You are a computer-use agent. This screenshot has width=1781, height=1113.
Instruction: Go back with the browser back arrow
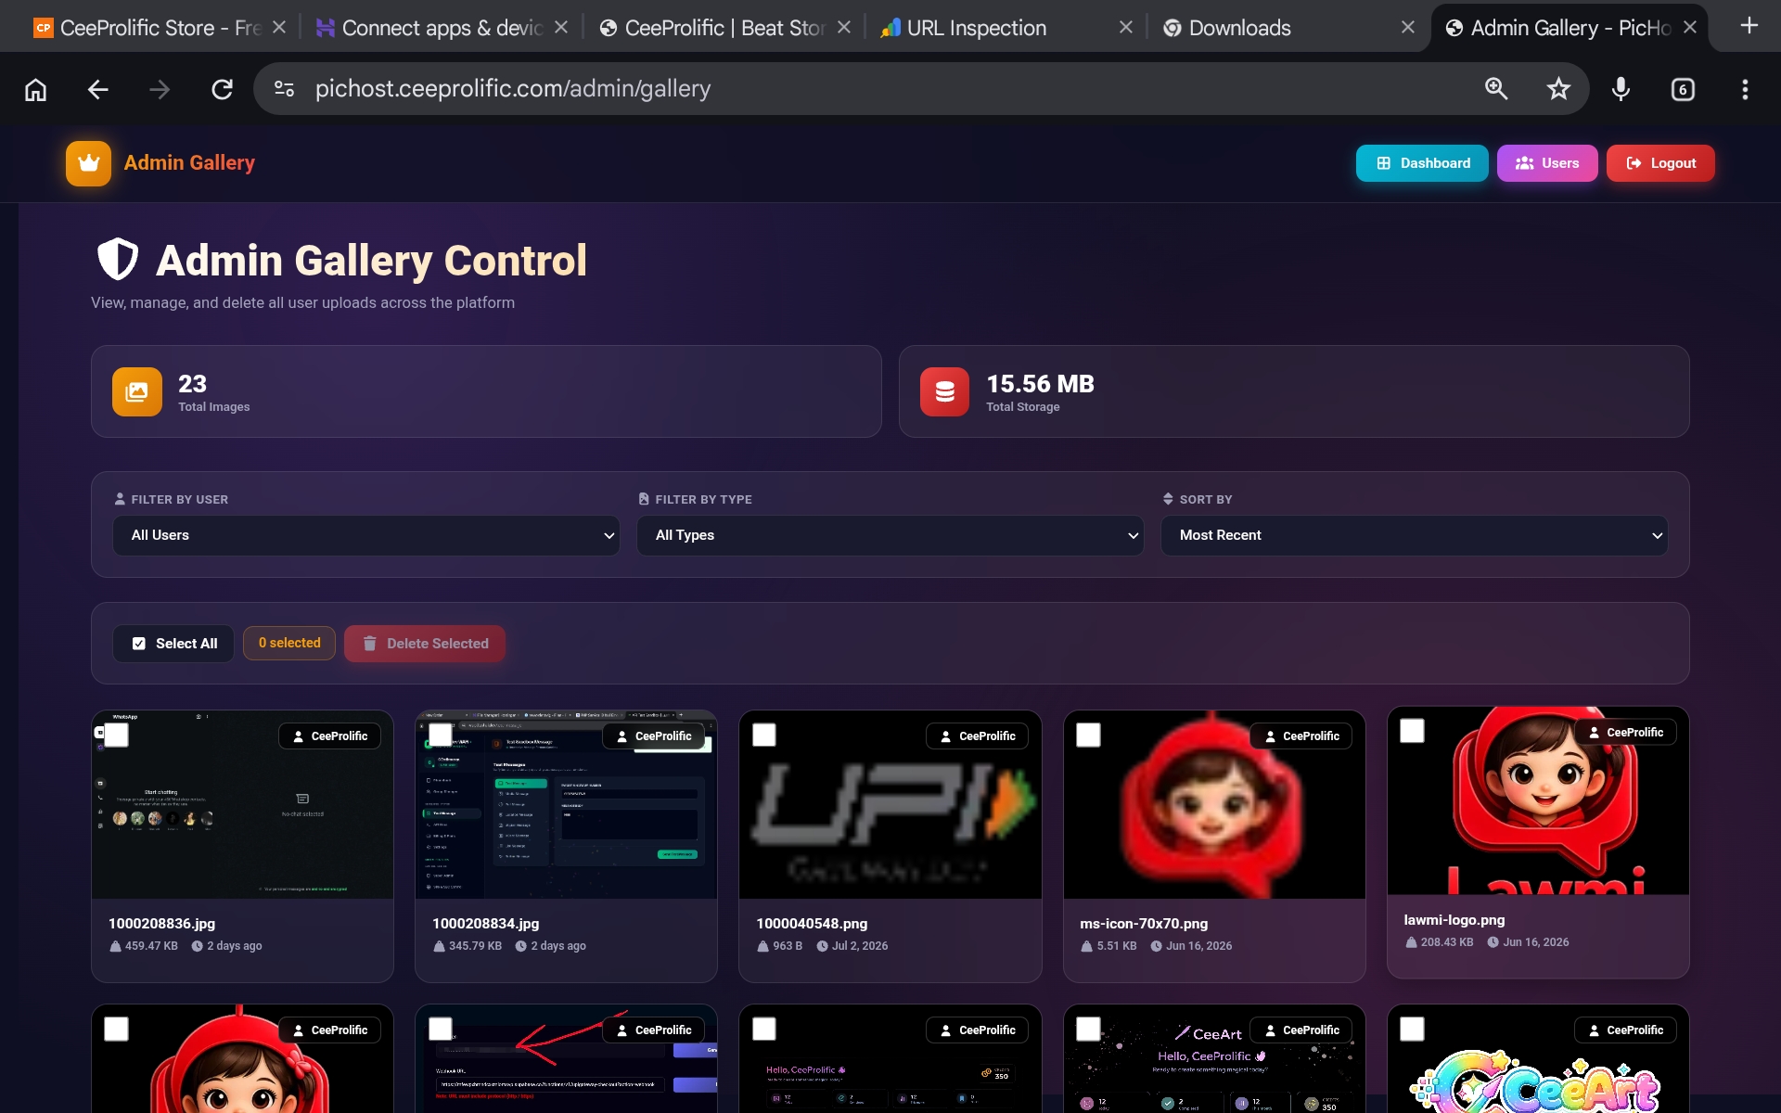pos(97,89)
